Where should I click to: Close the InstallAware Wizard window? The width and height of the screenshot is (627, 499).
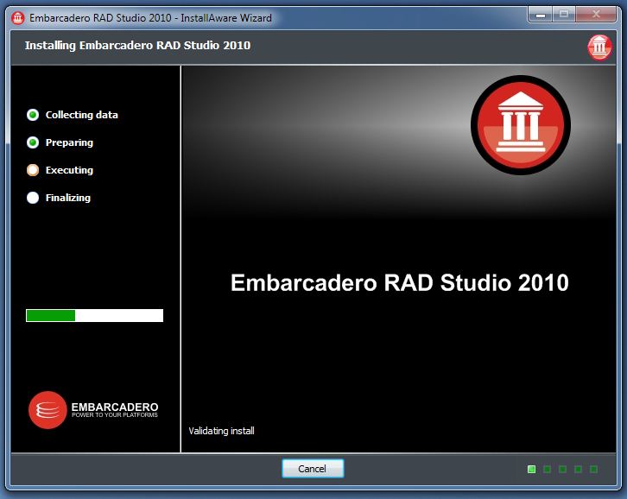(596, 15)
